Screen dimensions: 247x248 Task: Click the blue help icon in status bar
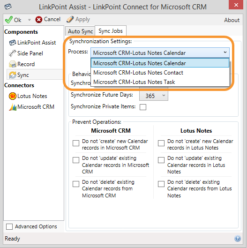click(x=238, y=238)
